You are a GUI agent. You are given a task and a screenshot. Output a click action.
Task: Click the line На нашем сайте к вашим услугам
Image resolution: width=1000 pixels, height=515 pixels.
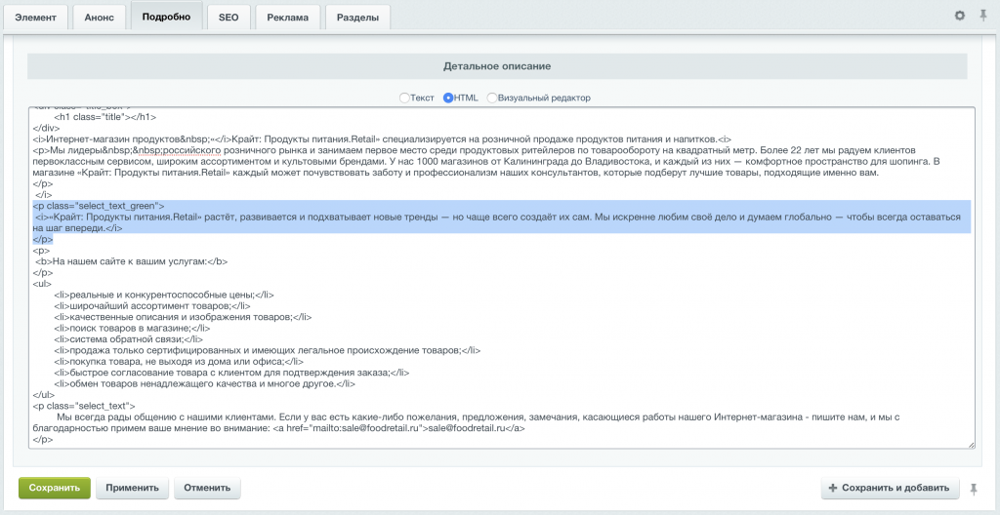pyautogui.click(x=132, y=261)
